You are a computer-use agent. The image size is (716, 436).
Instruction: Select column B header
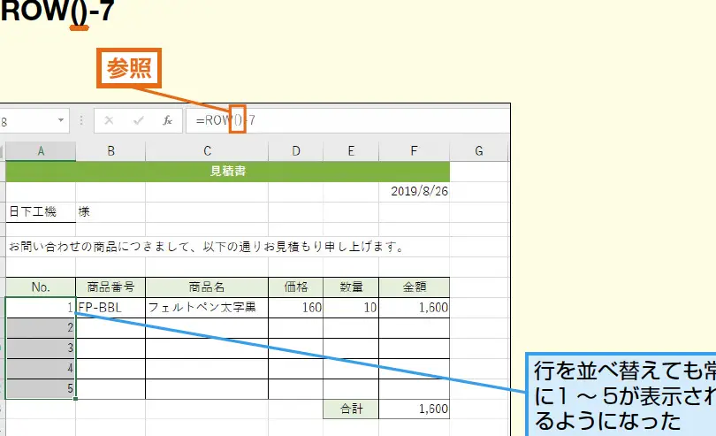[x=110, y=151]
